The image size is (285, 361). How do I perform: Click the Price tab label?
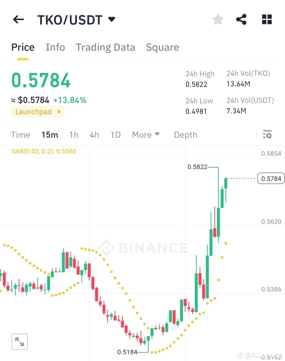23,47
